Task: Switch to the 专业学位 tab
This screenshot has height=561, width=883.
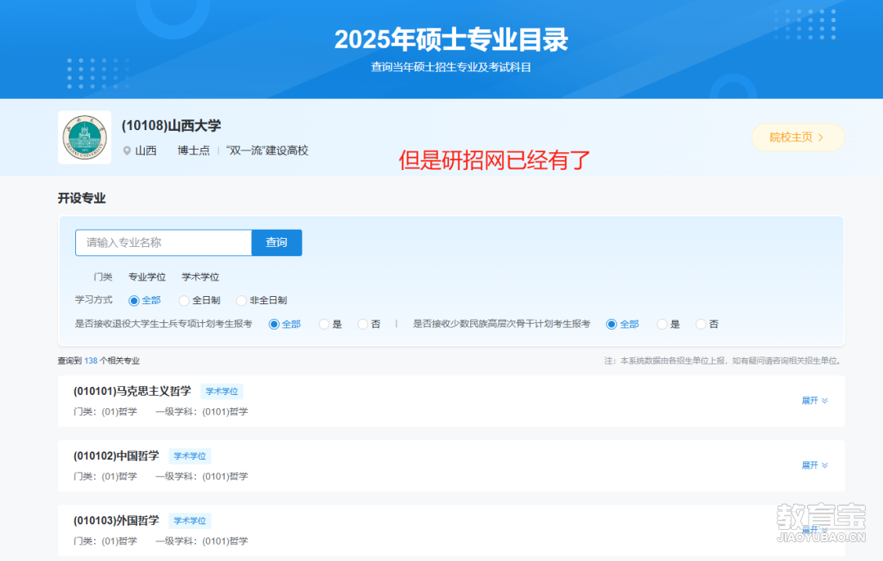Action: coord(147,277)
